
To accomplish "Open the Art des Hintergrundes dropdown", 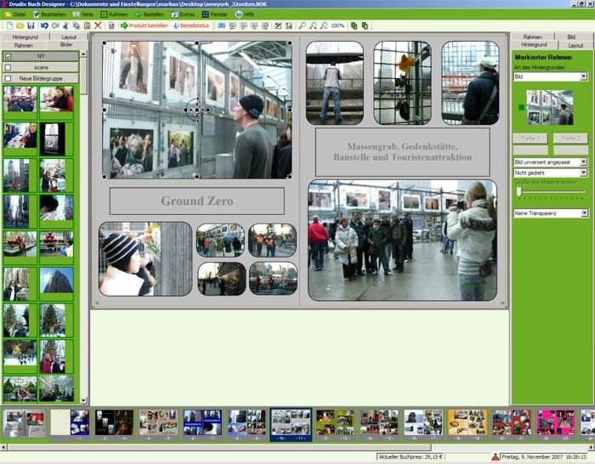I will pyautogui.click(x=550, y=76).
